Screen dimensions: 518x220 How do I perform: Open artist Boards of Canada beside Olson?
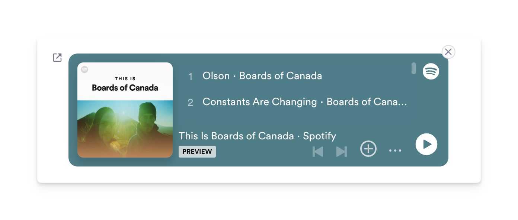click(281, 76)
